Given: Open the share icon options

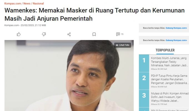Looking at the screenshot, I should [69, 34].
